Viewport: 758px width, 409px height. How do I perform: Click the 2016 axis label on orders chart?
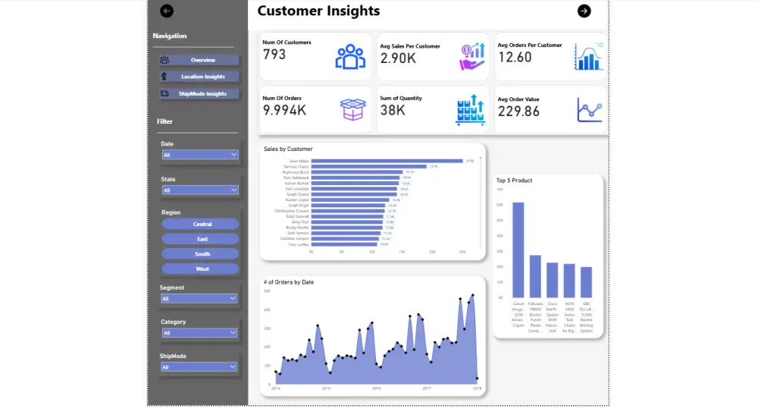[376, 389]
